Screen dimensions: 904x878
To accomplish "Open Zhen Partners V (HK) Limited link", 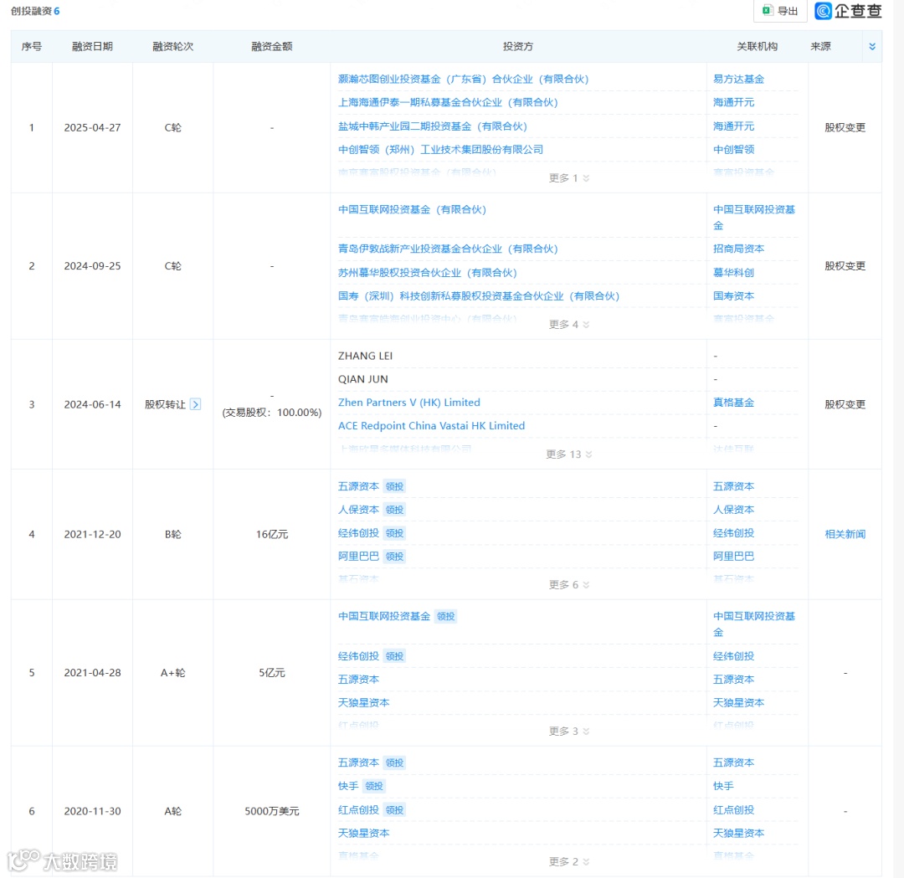I will click(x=408, y=403).
